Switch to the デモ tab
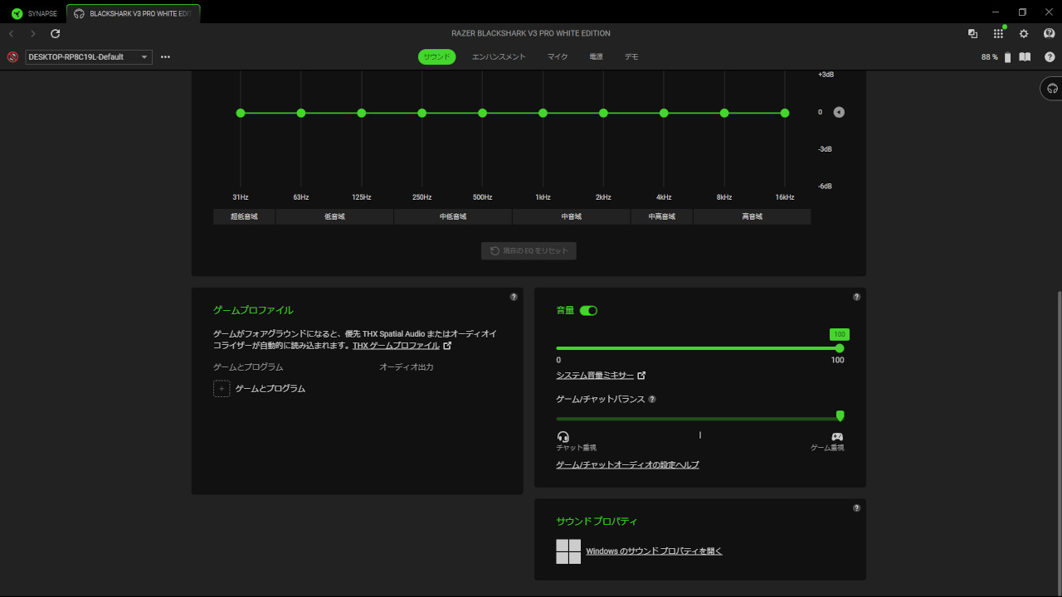 [631, 57]
